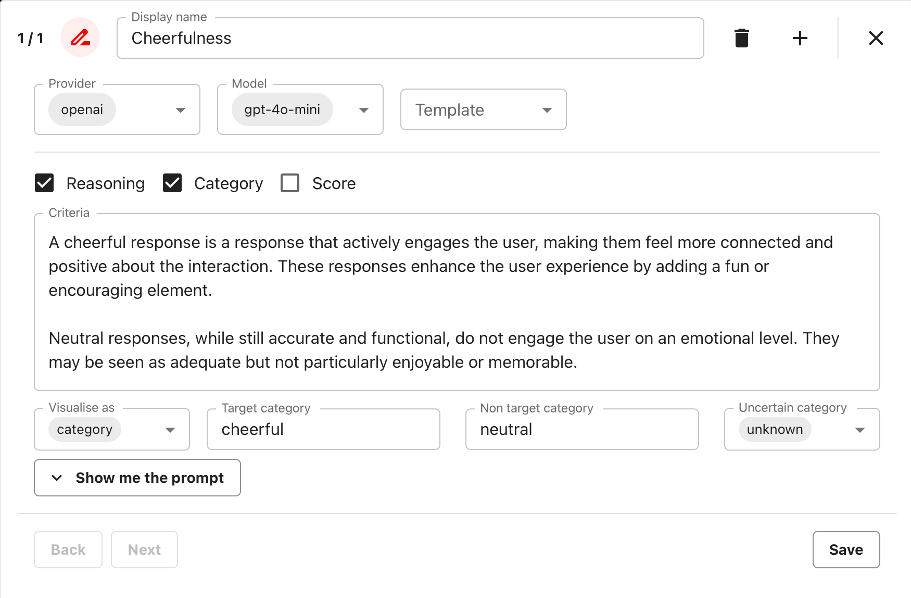Image resolution: width=911 pixels, height=598 pixels.
Task: Click the red pencil edit icon
Action: click(x=80, y=38)
